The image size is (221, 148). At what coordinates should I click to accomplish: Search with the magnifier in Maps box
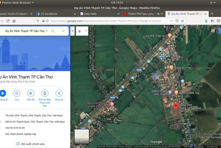point(53,31)
